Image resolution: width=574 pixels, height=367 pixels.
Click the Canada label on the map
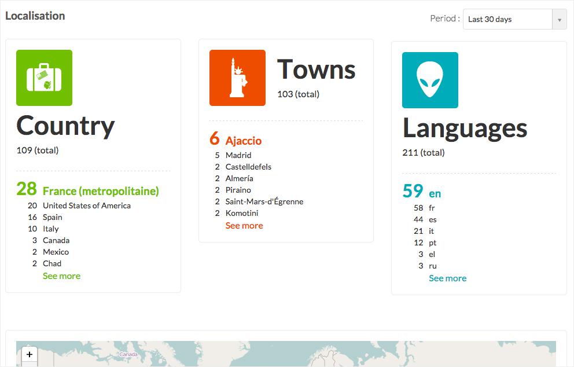[x=128, y=354]
